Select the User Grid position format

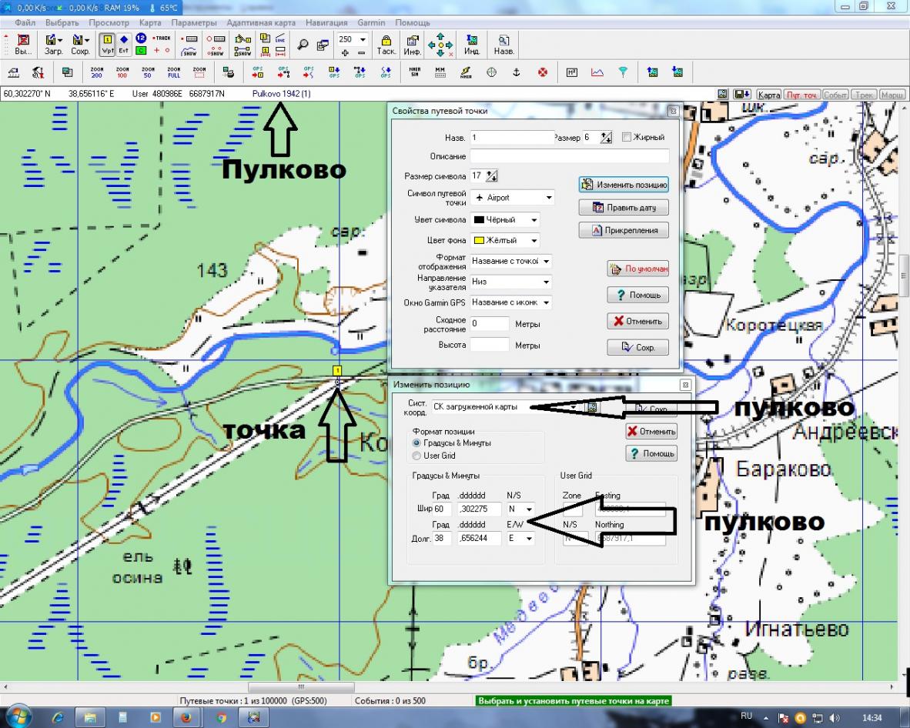coord(417,456)
